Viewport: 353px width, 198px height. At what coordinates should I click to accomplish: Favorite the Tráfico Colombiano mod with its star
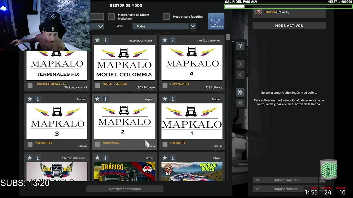97,158
